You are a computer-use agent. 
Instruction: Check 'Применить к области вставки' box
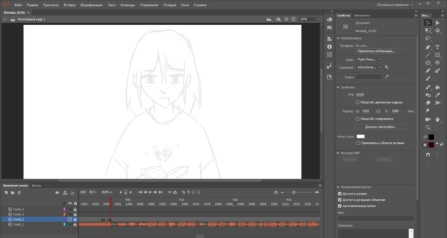pyautogui.click(x=358, y=143)
